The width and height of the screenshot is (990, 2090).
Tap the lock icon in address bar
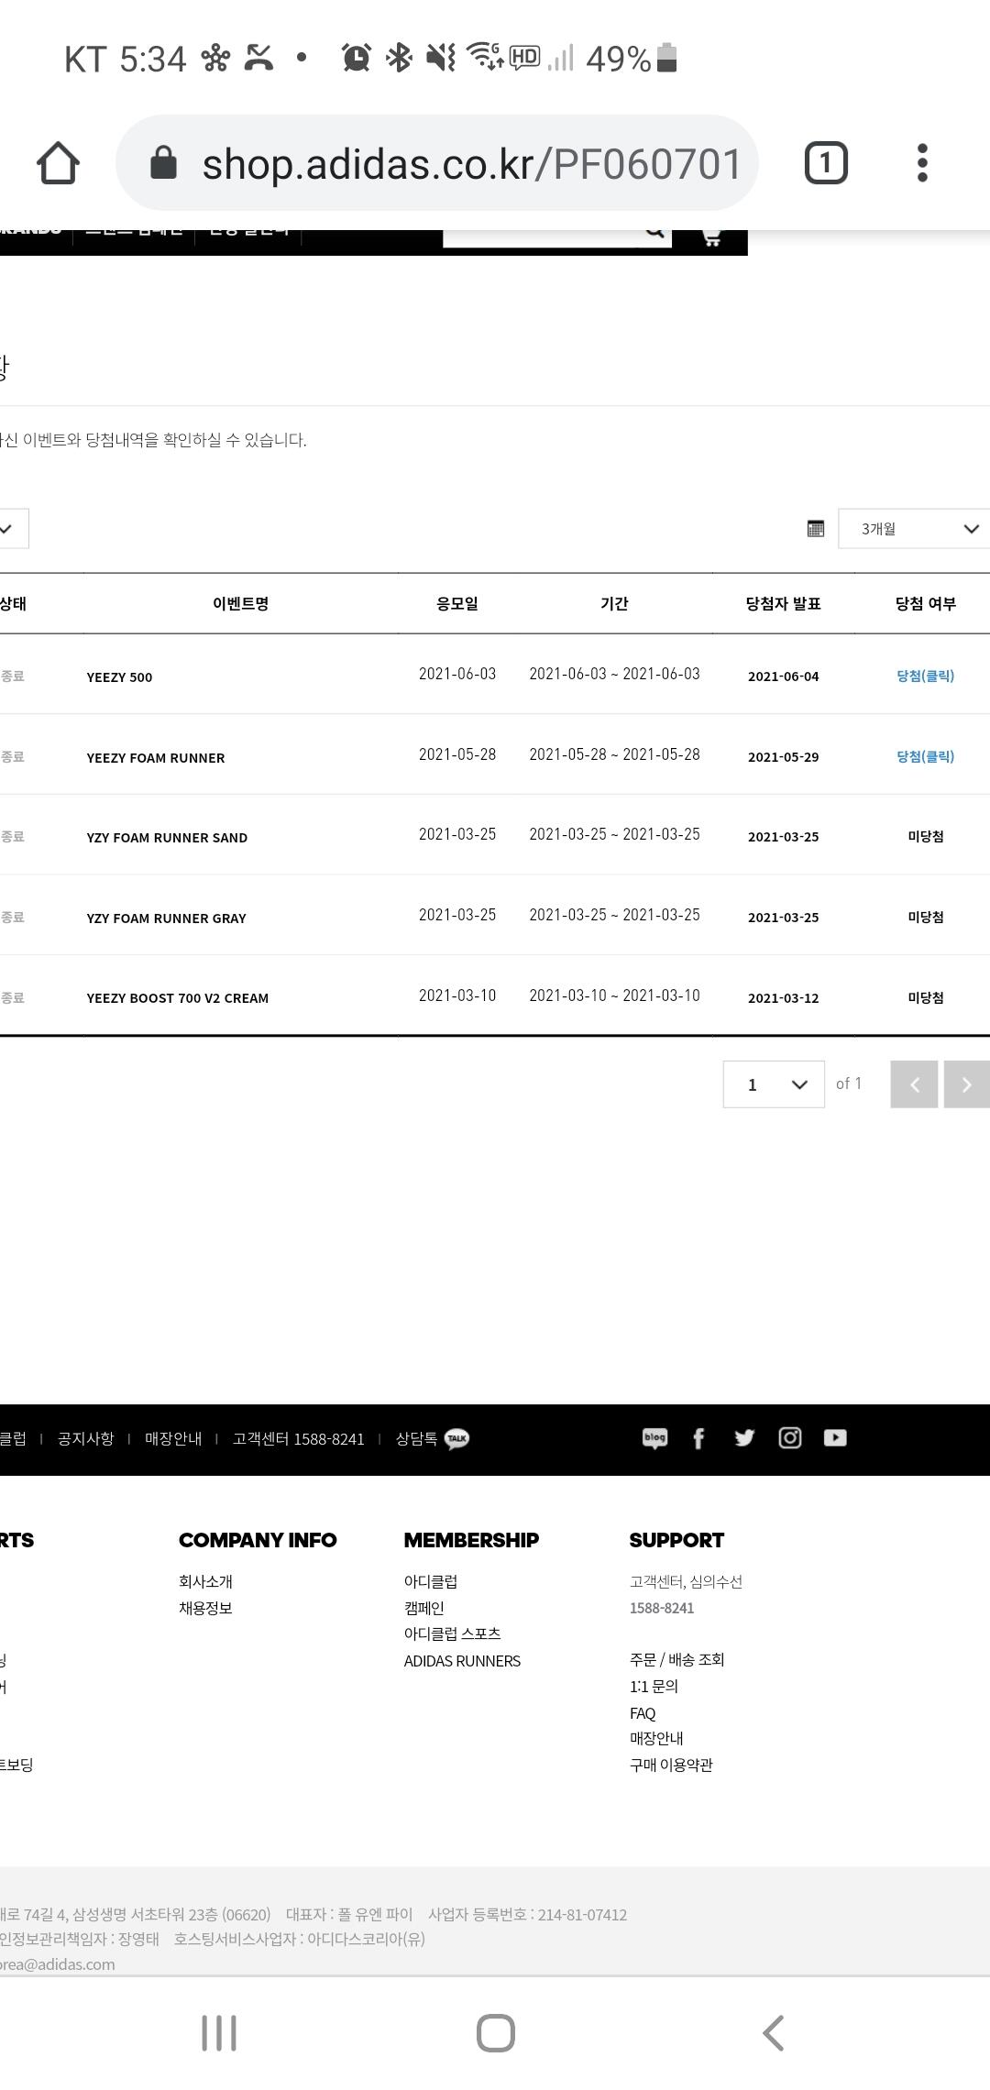click(x=163, y=163)
